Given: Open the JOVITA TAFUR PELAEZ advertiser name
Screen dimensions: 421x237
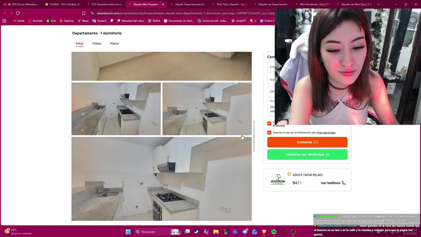Looking at the screenshot, I should point(308,175).
